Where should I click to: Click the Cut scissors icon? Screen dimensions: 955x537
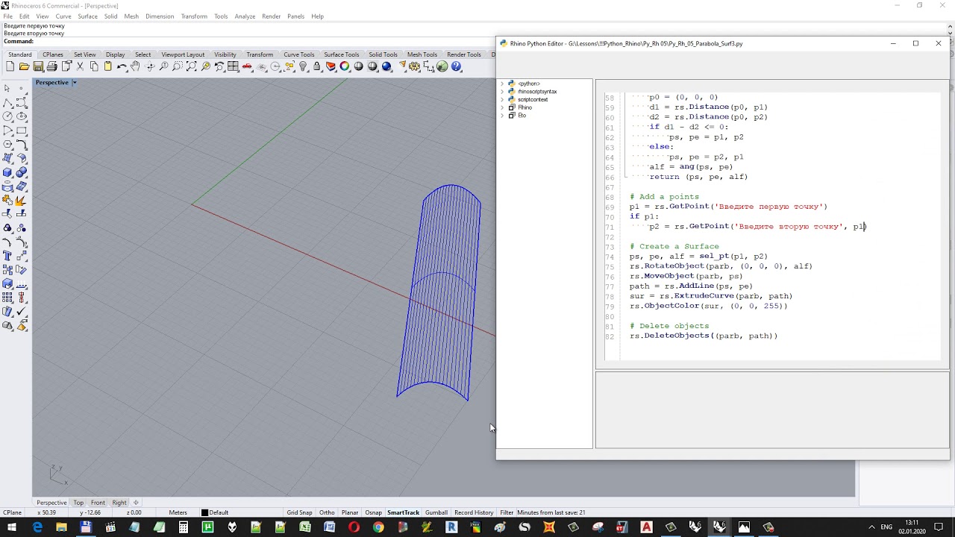click(80, 66)
